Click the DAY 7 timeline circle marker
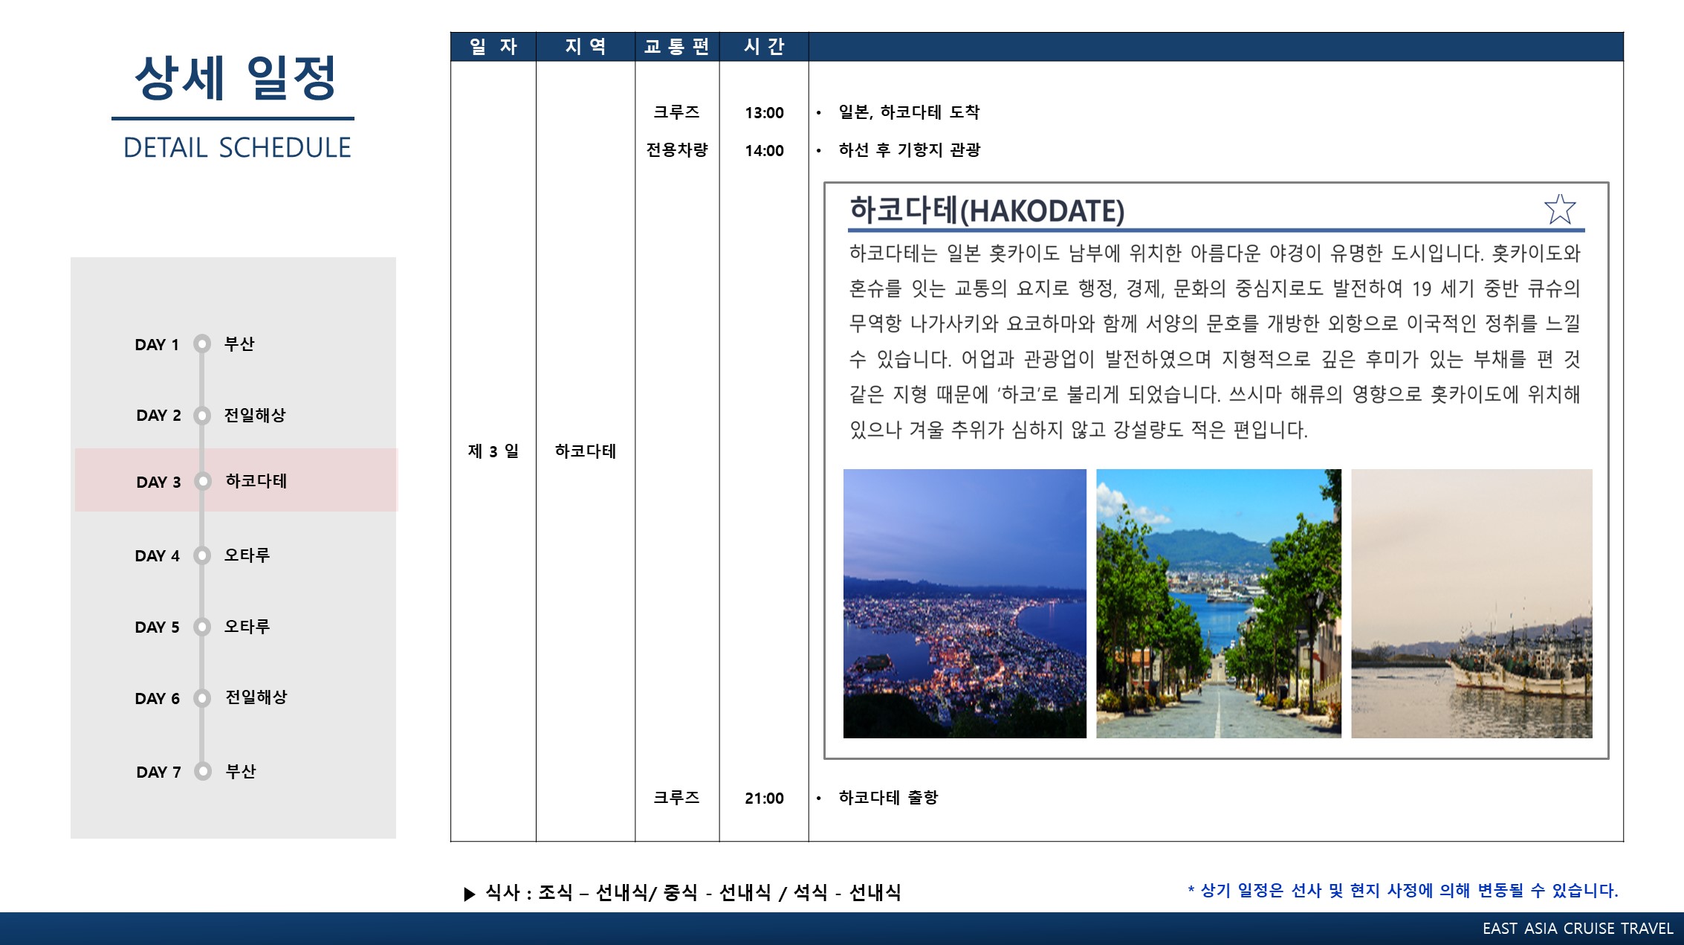This screenshot has height=945, width=1684. pyautogui.click(x=203, y=771)
